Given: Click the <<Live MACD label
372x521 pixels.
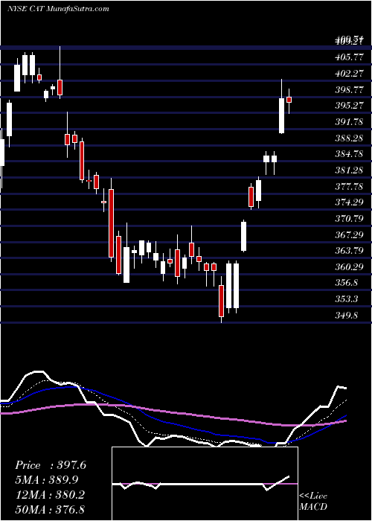Looking at the screenshot, I should 313,502.
